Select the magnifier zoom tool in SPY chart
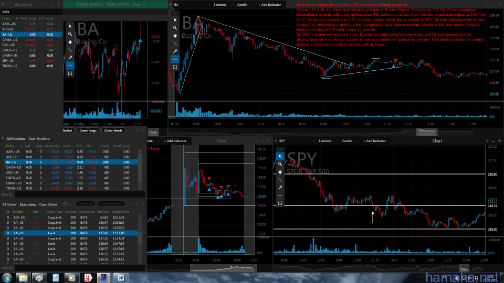This screenshot has height=283, width=504. click(280, 164)
